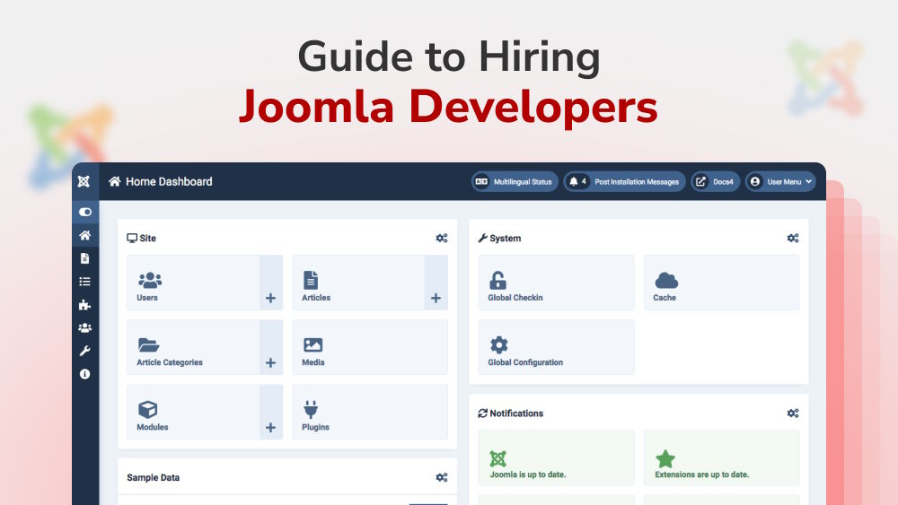Click the 'Joomla is up to date' notification
This screenshot has height=505, width=898.
[x=556, y=457]
